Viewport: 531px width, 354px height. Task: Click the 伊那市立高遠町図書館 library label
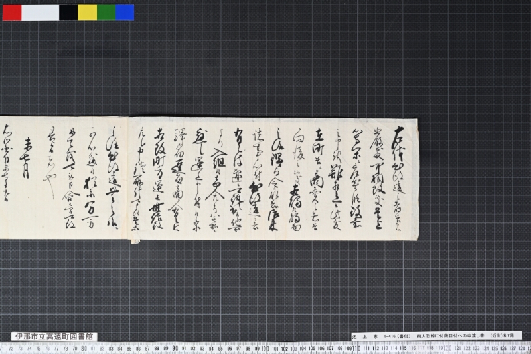(x=54, y=336)
